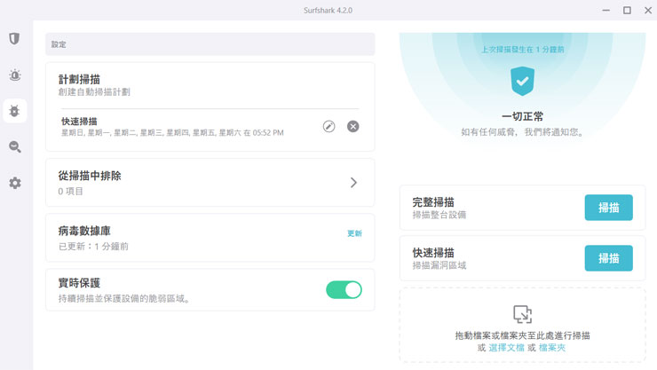
Task: Edit the 快速掃描 schedule with pencil icon
Action: 328,127
